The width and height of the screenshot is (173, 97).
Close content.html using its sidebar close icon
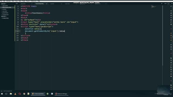pos(1,15)
